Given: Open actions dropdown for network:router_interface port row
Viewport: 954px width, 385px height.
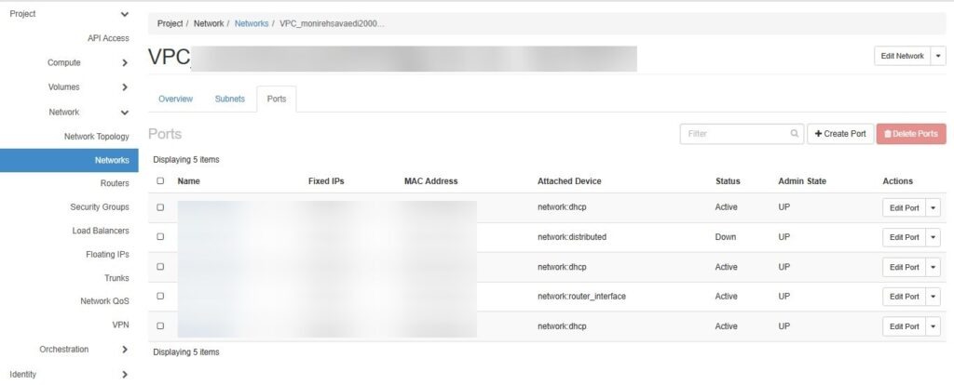Looking at the screenshot, I should click(x=934, y=297).
